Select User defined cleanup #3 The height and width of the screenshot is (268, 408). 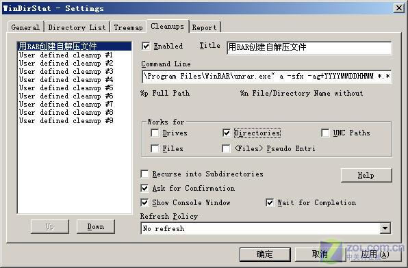coord(74,72)
